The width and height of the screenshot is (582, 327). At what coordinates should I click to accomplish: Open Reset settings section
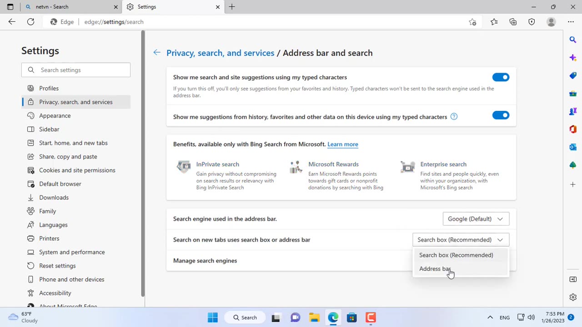click(x=76, y=265)
